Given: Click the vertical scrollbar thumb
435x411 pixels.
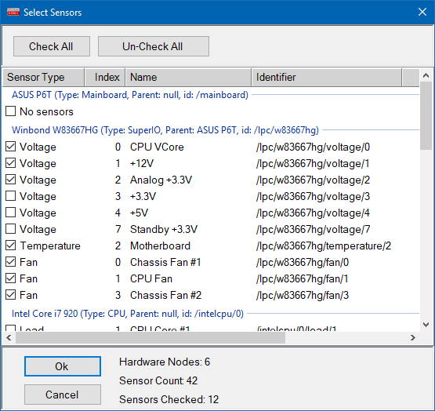Looking at the screenshot, I should click(x=426, y=116).
